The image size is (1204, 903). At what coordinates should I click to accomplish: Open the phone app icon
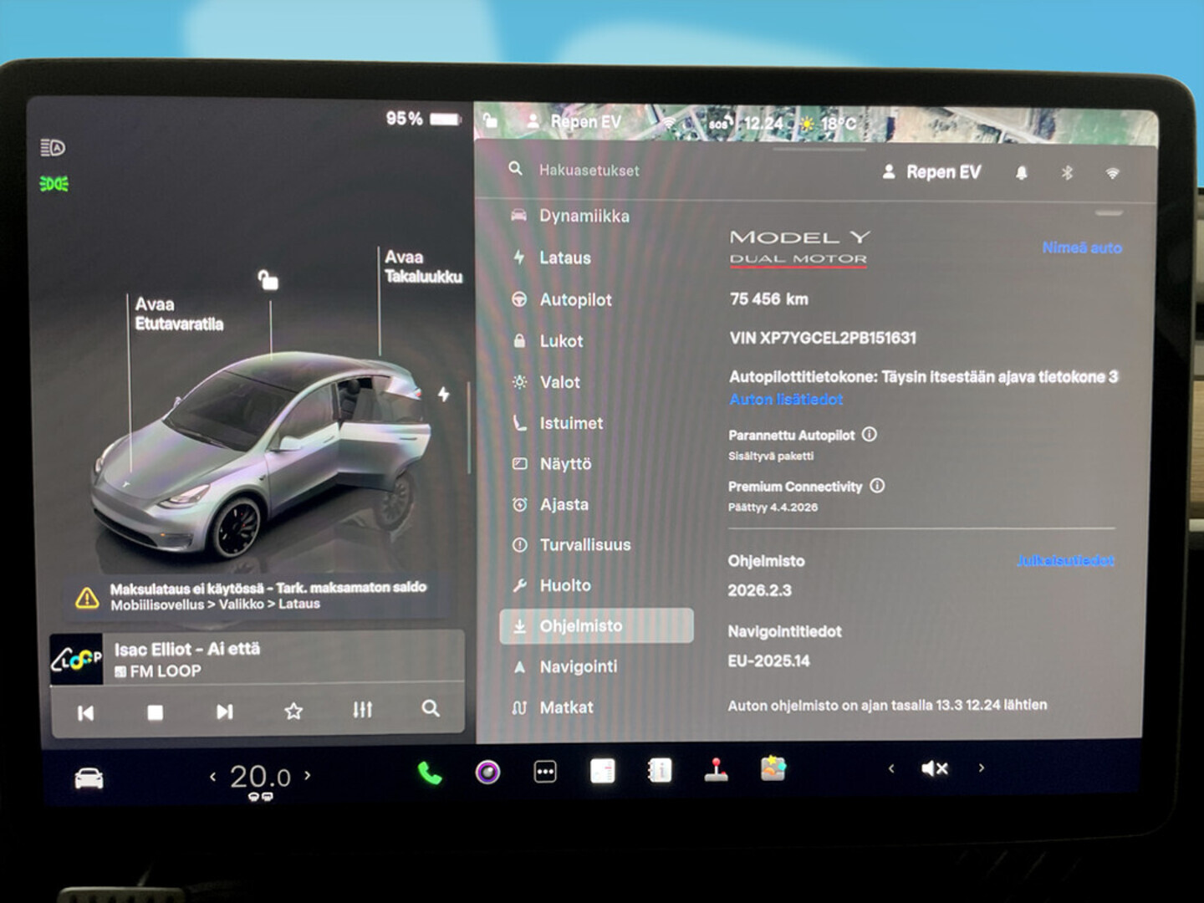[430, 773]
